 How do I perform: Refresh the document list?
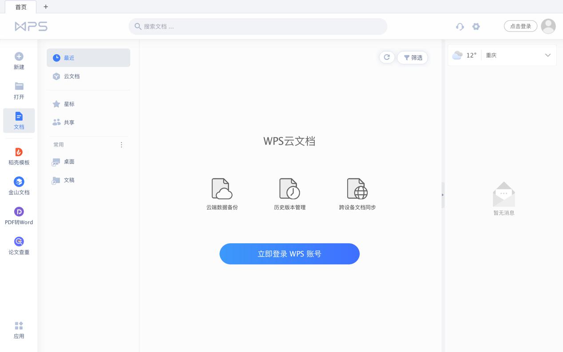386,57
